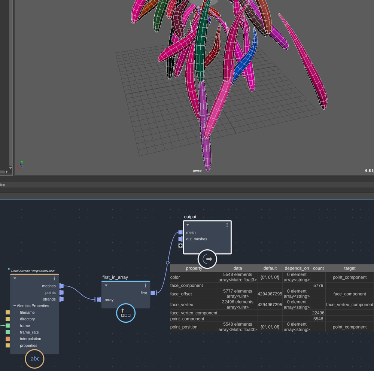Image resolution: width=374 pixels, height=371 pixels.
Task: Click the frame green input port
Action: pyautogui.click(x=7, y=325)
